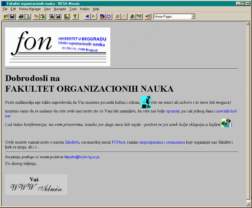Click the mail envelope icon
Image resolution: width=252 pixels, height=208 pixels.
pos(139,16)
